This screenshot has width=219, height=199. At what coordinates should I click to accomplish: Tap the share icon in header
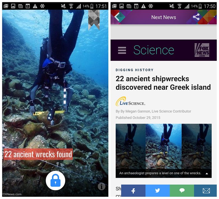click(196, 17)
